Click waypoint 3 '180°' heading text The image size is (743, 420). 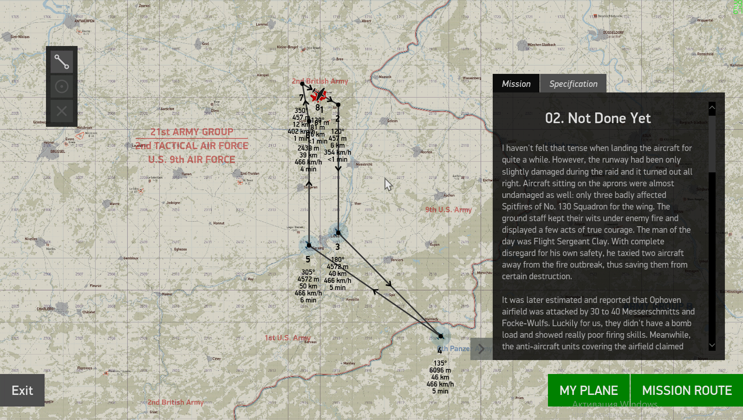point(338,260)
